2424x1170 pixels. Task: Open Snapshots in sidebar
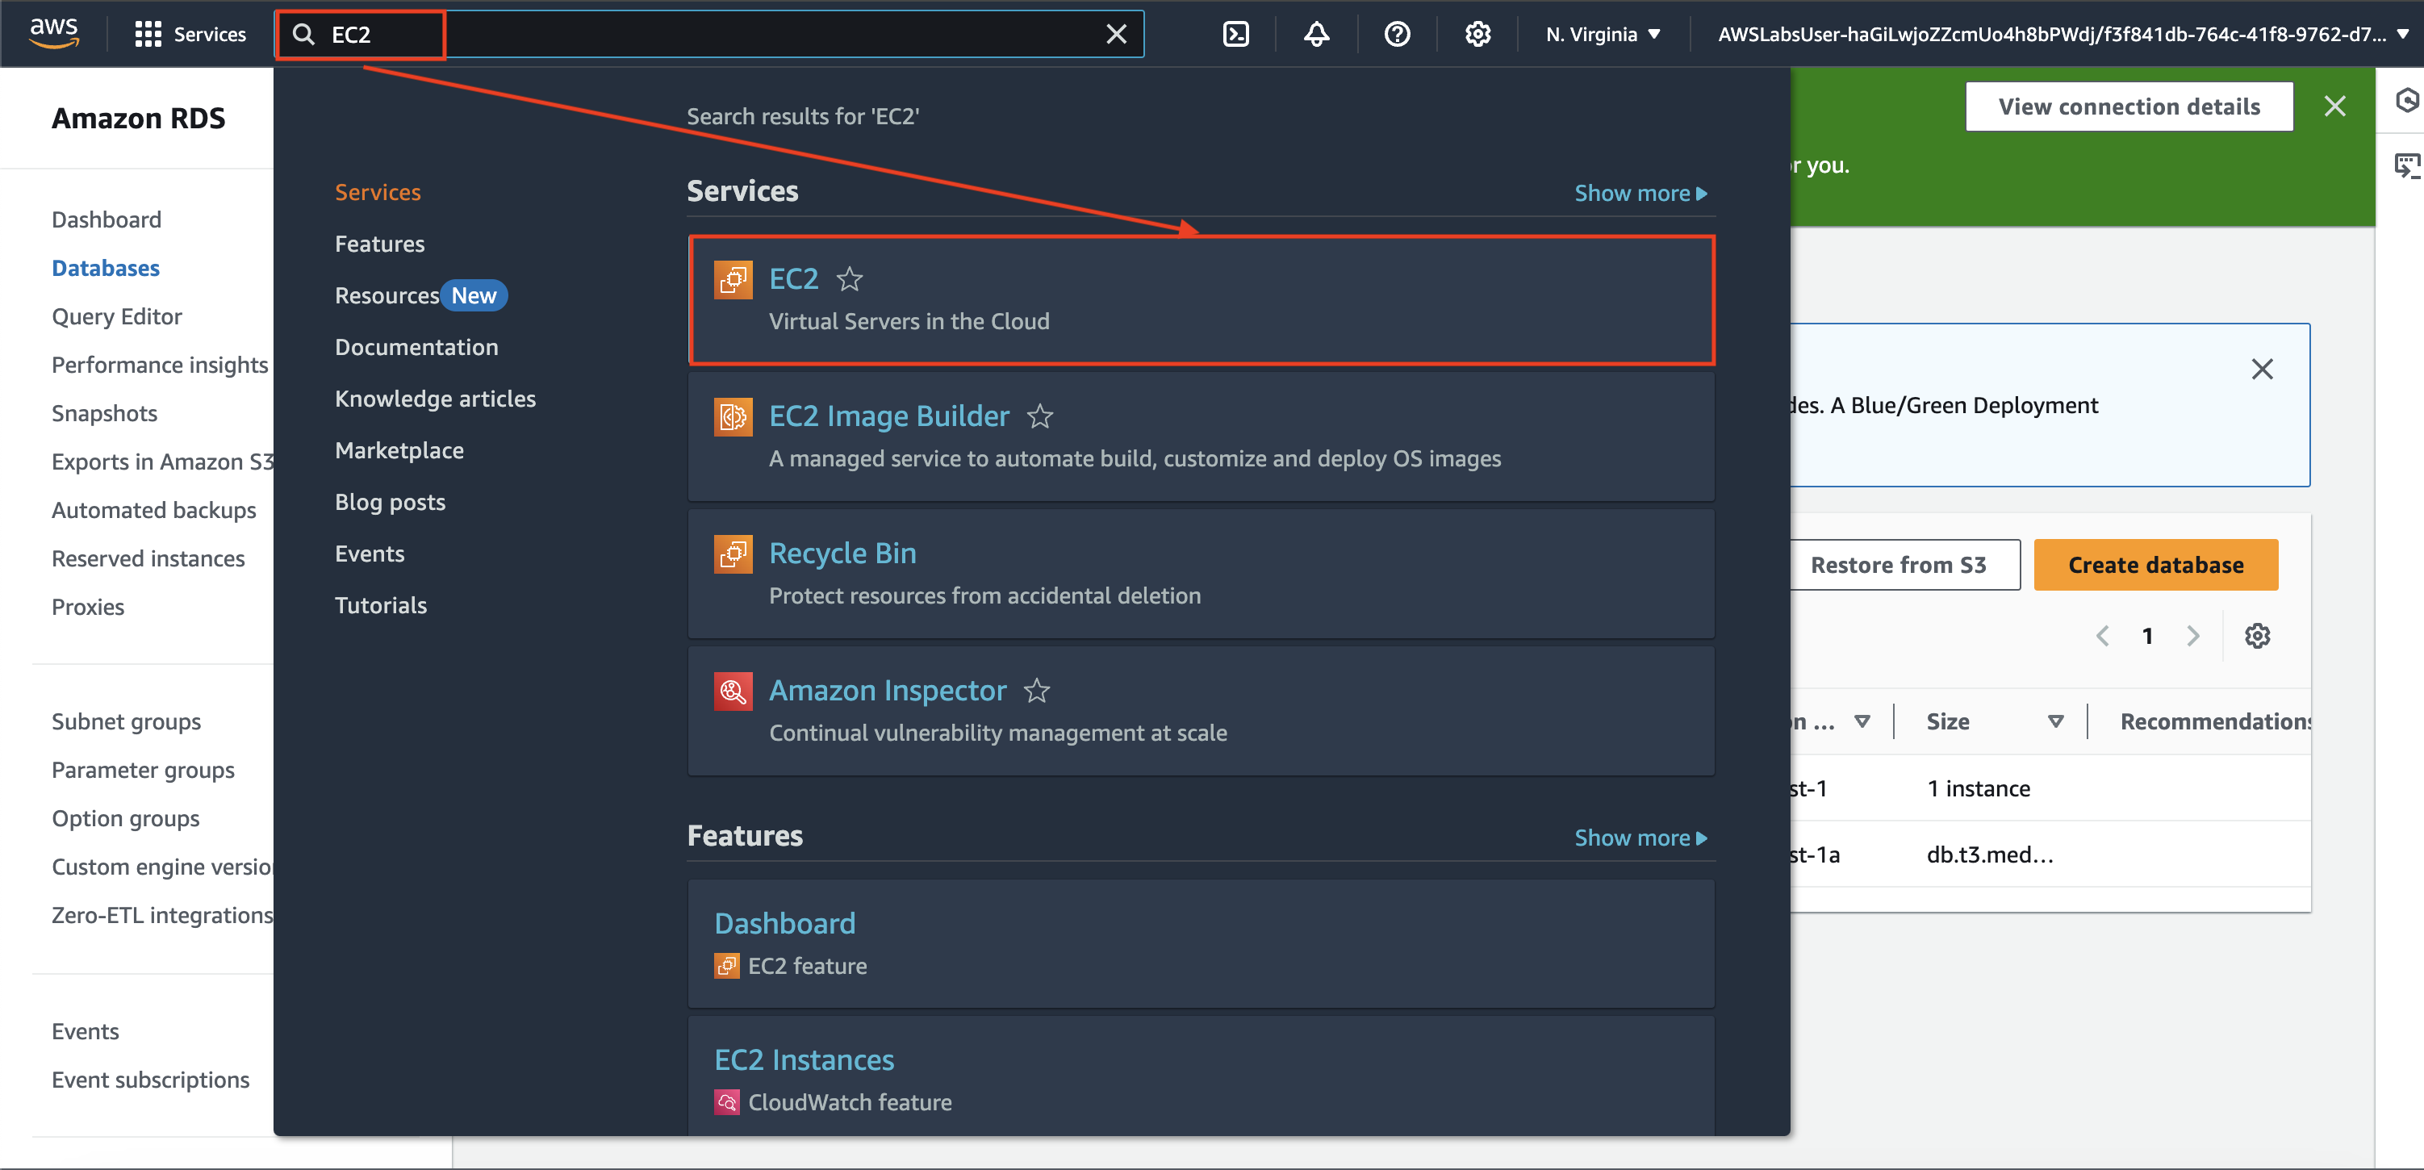(104, 413)
